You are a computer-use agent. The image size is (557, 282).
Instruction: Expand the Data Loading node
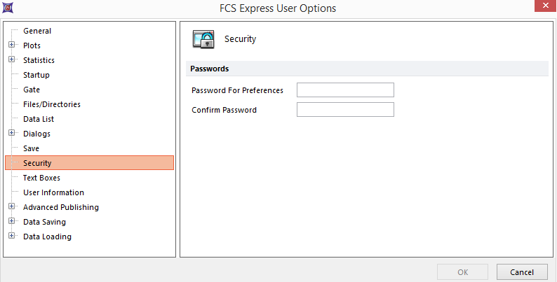click(x=11, y=237)
